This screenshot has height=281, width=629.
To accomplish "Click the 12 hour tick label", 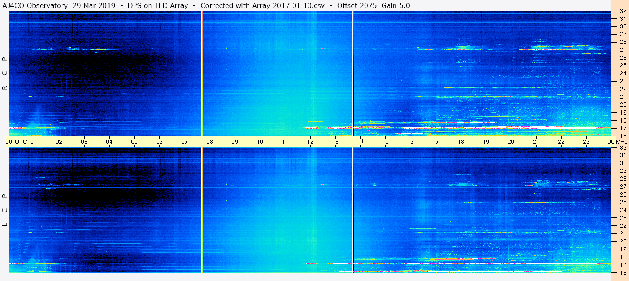I will (x=310, y=142).
